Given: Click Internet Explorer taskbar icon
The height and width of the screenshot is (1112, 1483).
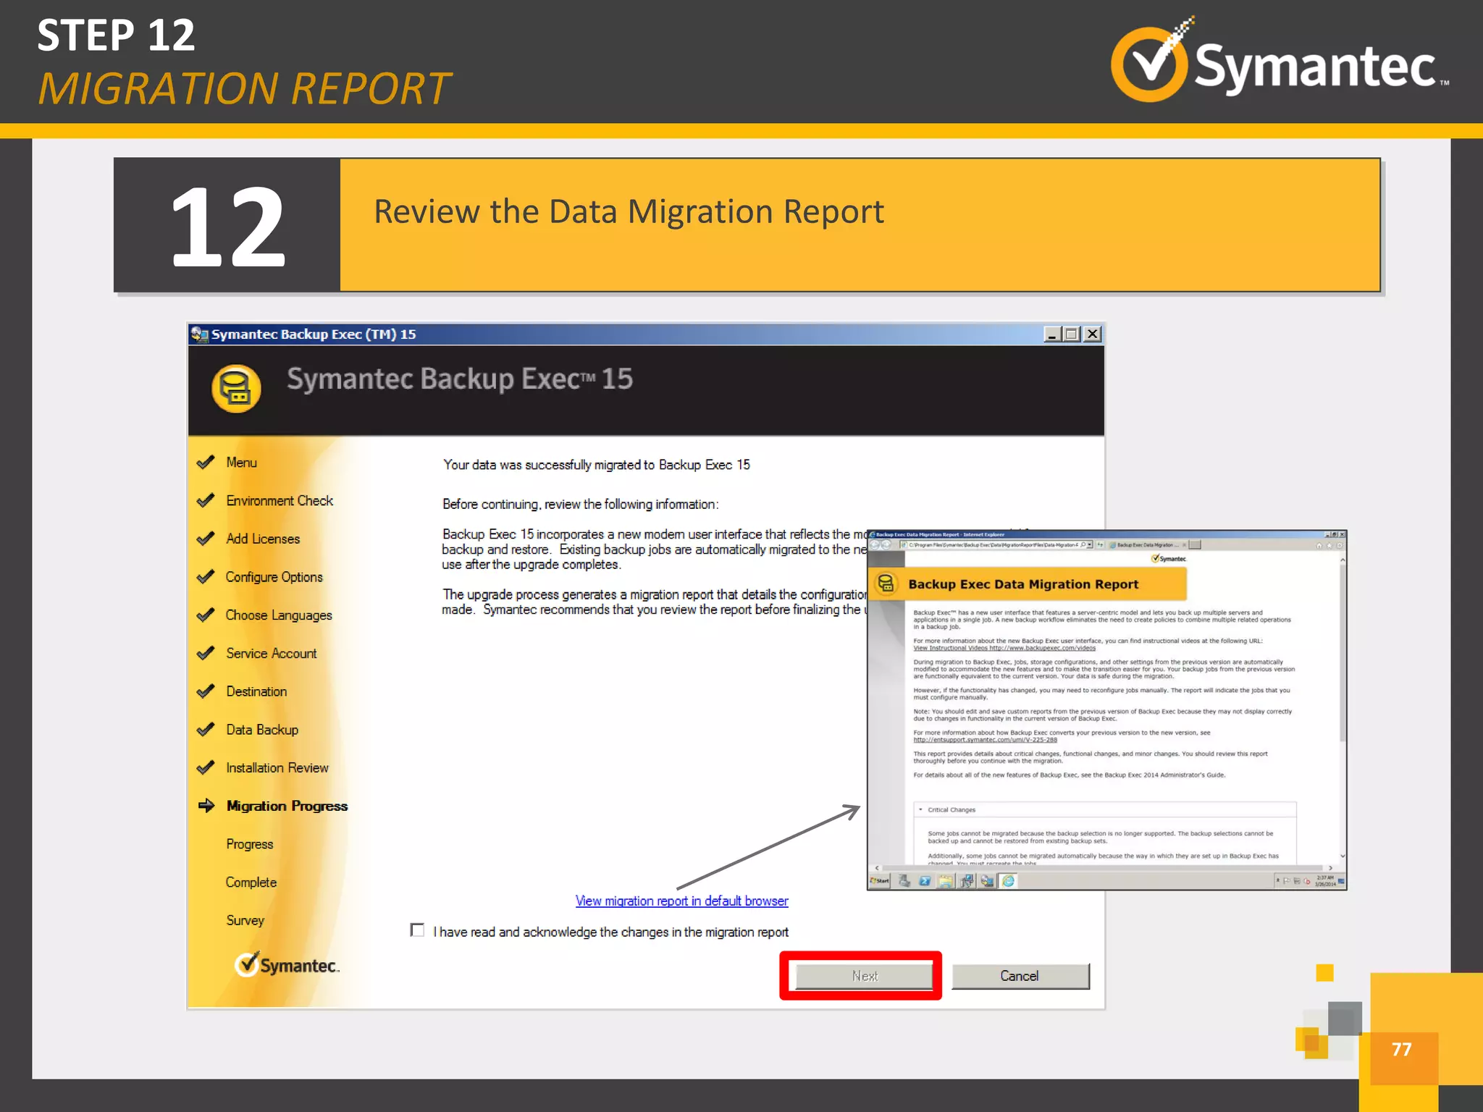Looking at the screenshot, I should pos(1008,881).
